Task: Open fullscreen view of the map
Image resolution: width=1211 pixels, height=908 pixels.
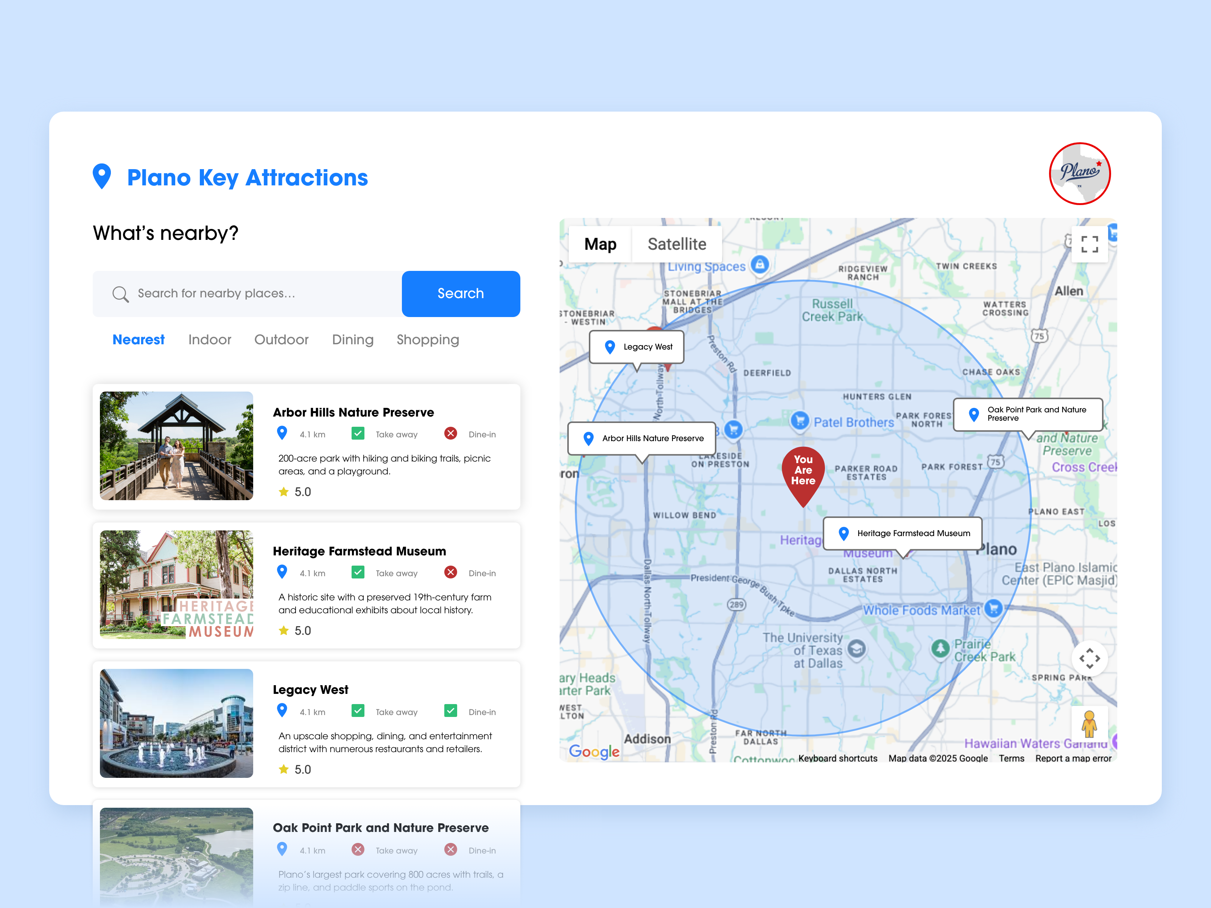Action: tap(1089, 245)
